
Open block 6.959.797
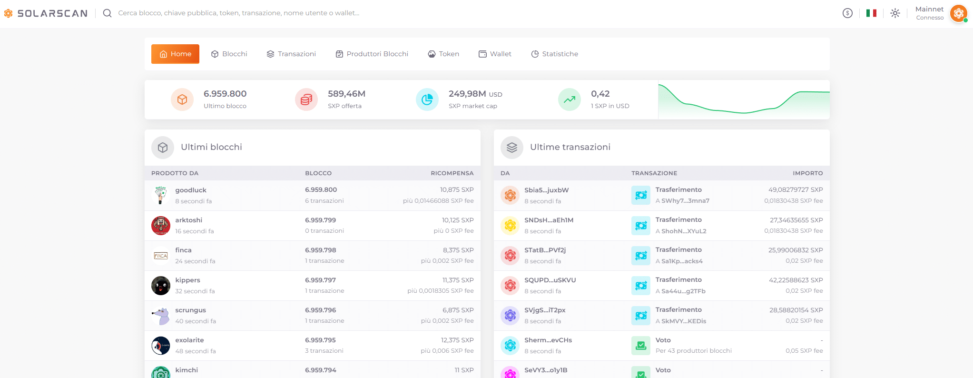pyautogui.click(x=321, y=280)
